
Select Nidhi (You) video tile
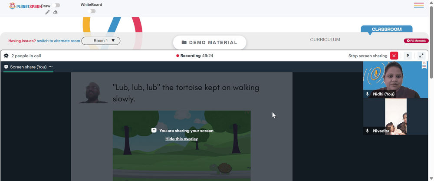click(x=395, y=80)
